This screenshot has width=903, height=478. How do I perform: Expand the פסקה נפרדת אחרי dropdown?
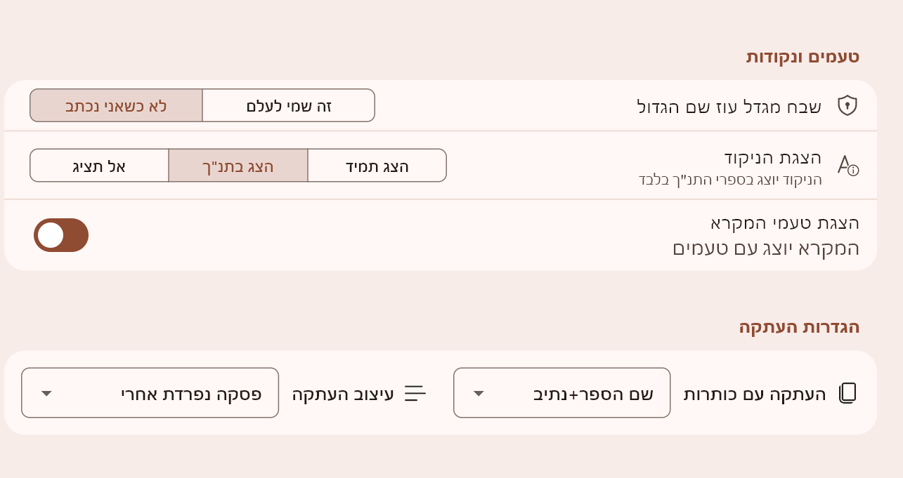coord(150,393)
